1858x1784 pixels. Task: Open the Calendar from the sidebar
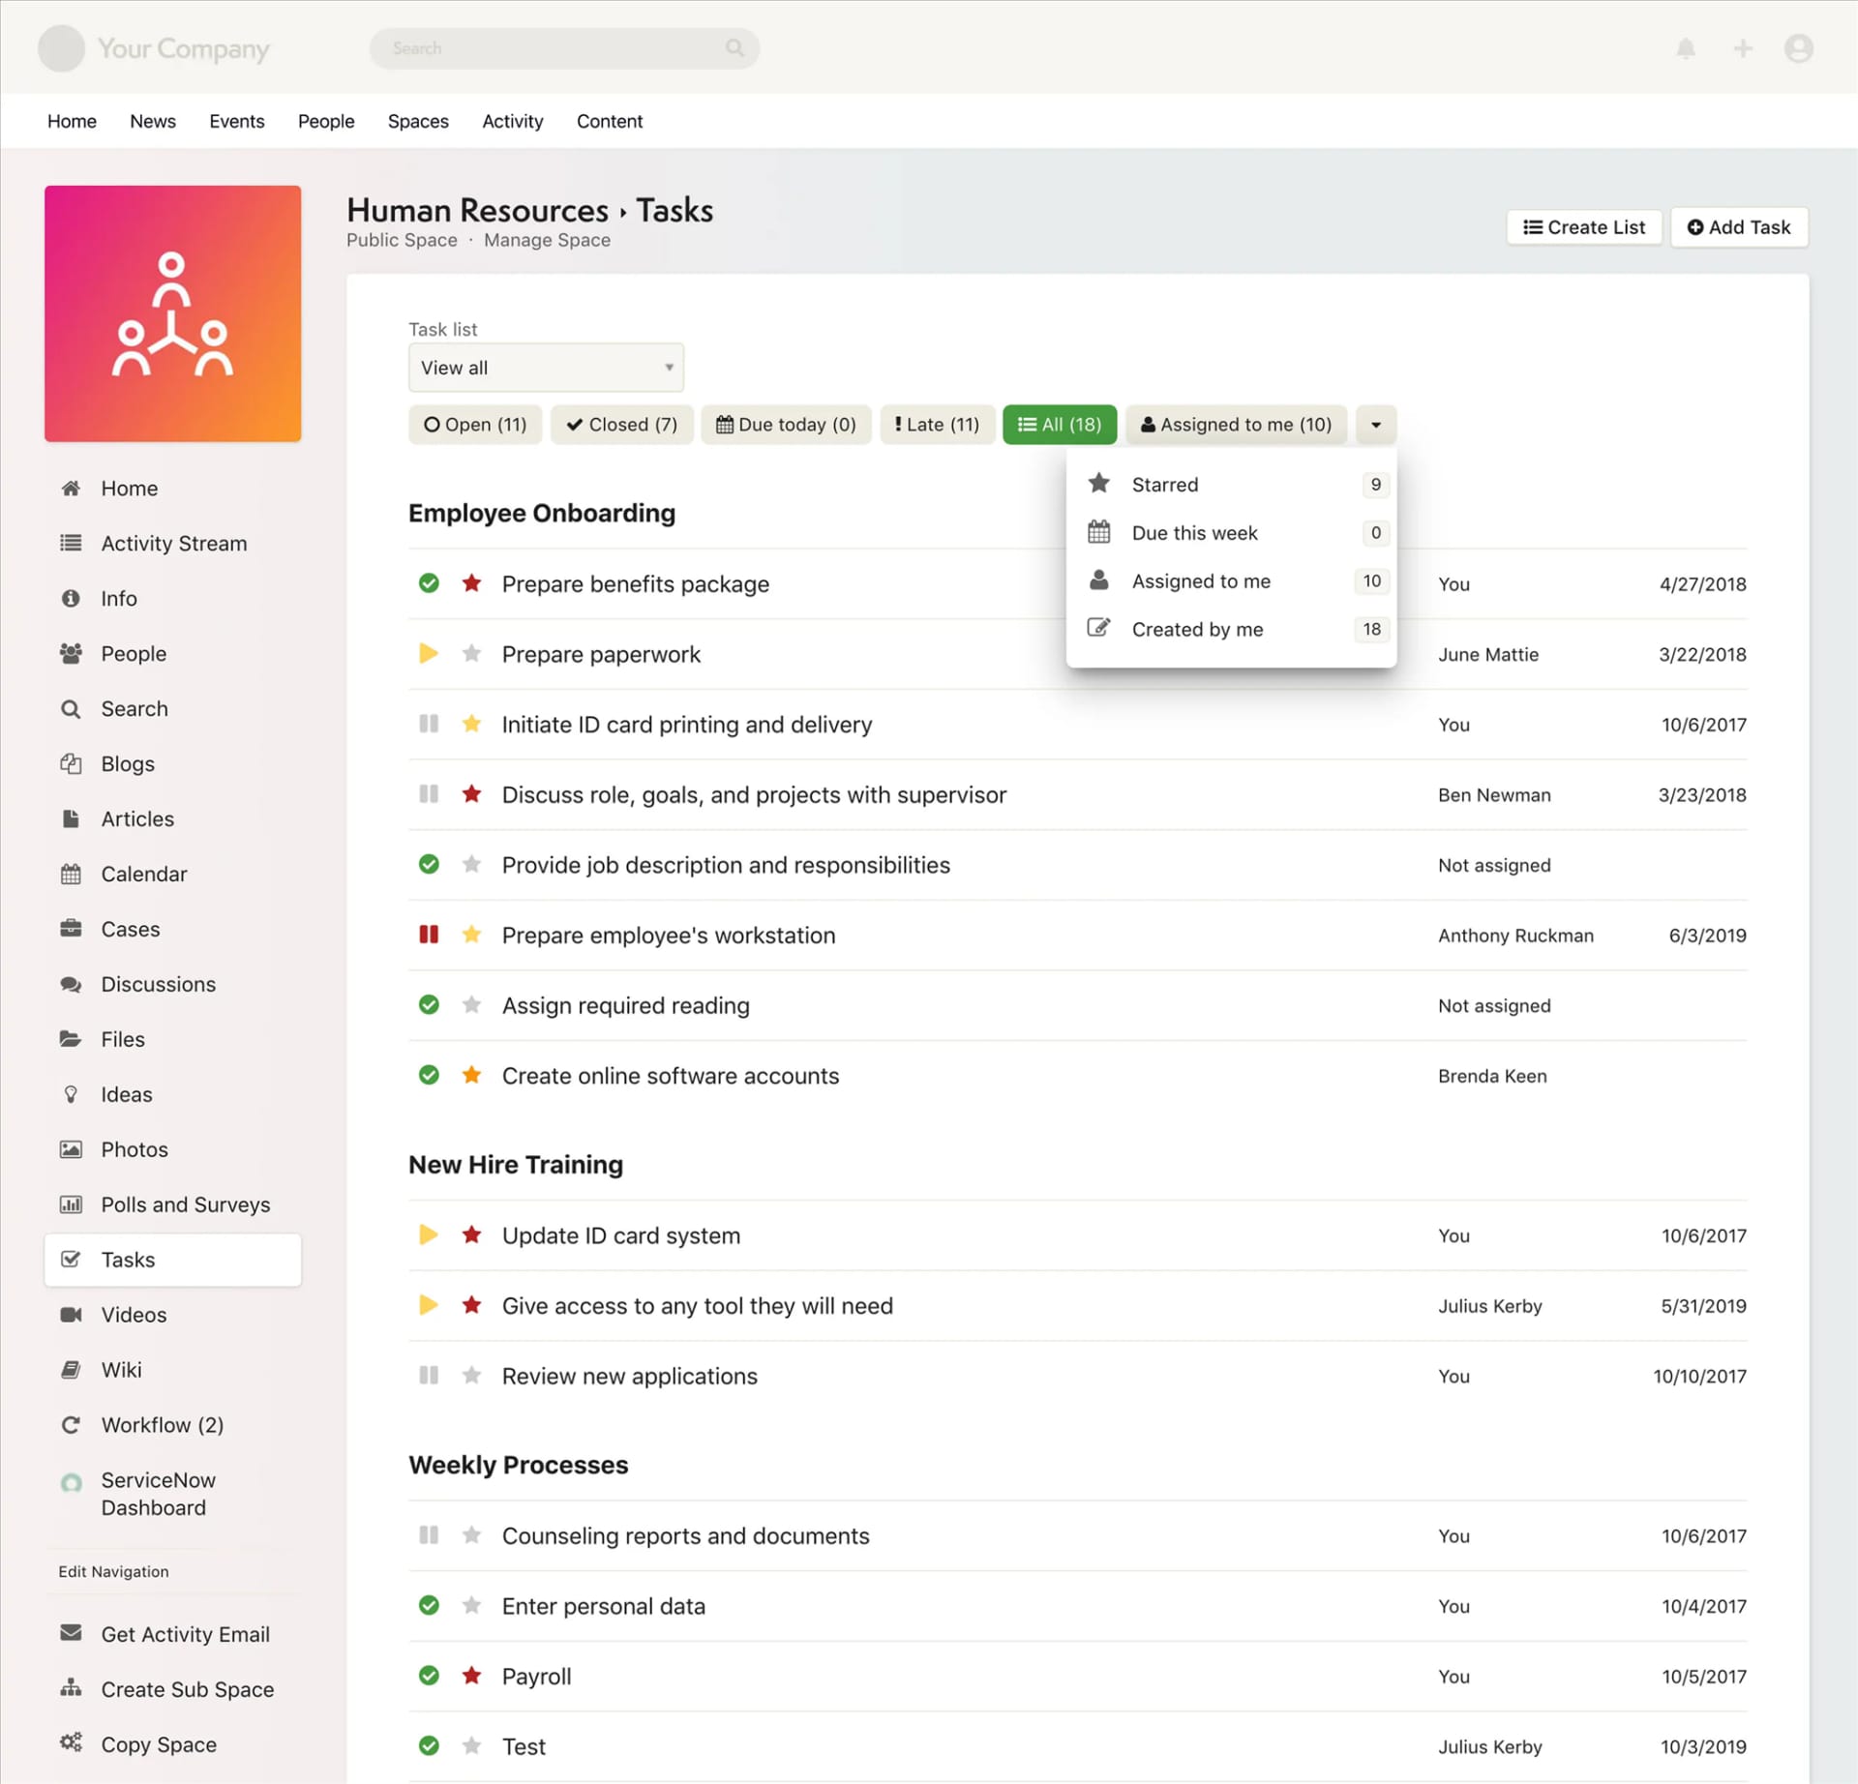(144, 874)
